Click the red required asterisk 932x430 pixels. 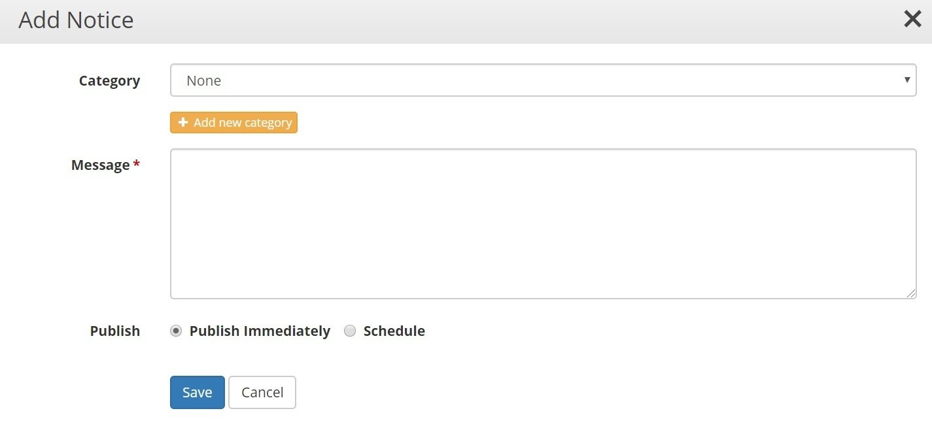(136, 164)
